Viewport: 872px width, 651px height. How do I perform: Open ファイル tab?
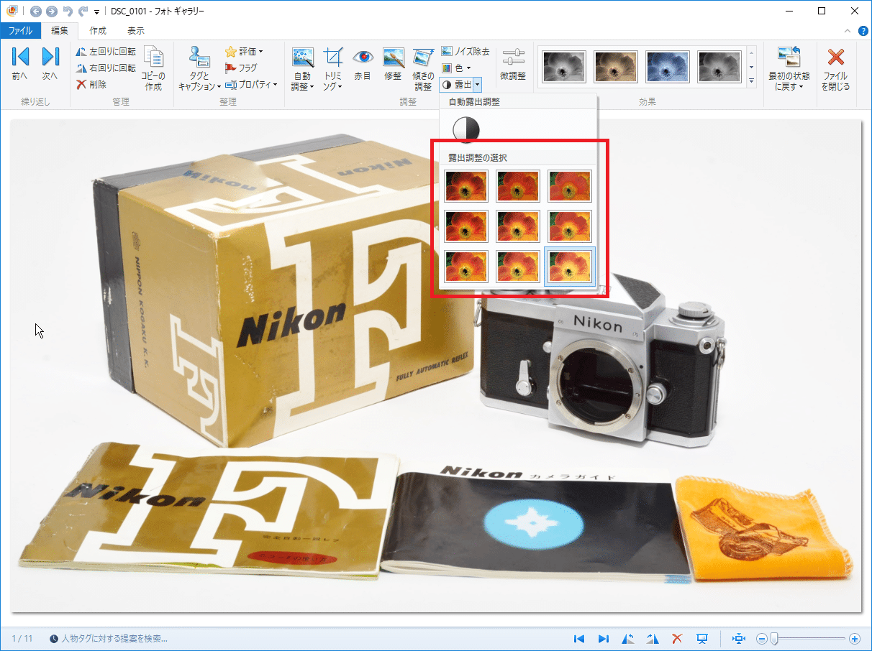pos(20,31)
